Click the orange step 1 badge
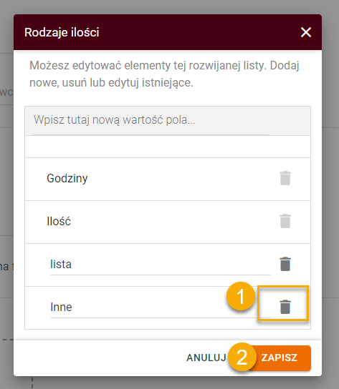The image size is (339, 389). click(241, 296)
